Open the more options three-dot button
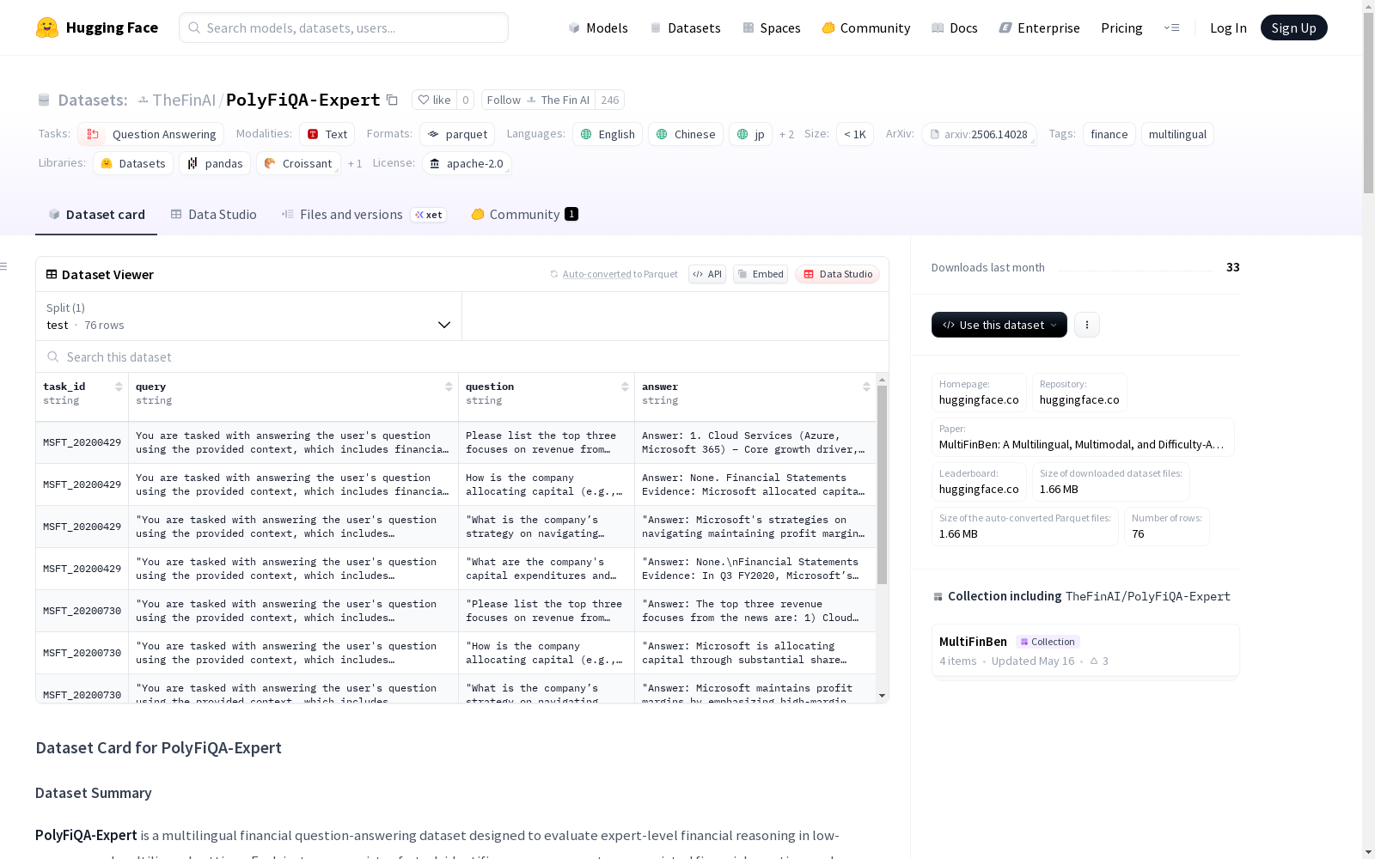Viewport: 1375px width, 859px height. (x=1087, y=325)
